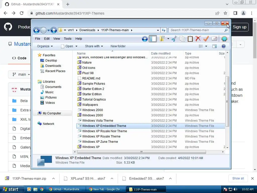
Task: Open the Tools menu in Explorer
Action: 68,39
